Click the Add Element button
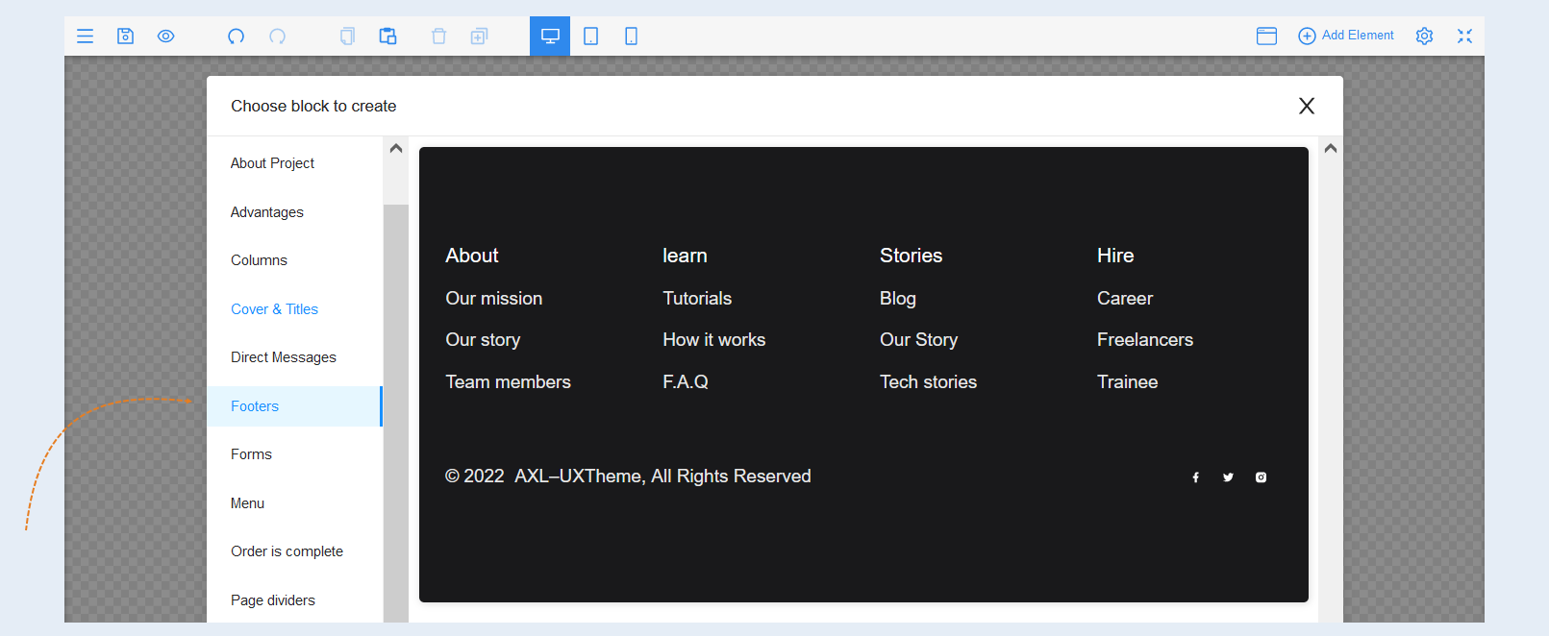1549x636 pixels. click(1345, 36)
